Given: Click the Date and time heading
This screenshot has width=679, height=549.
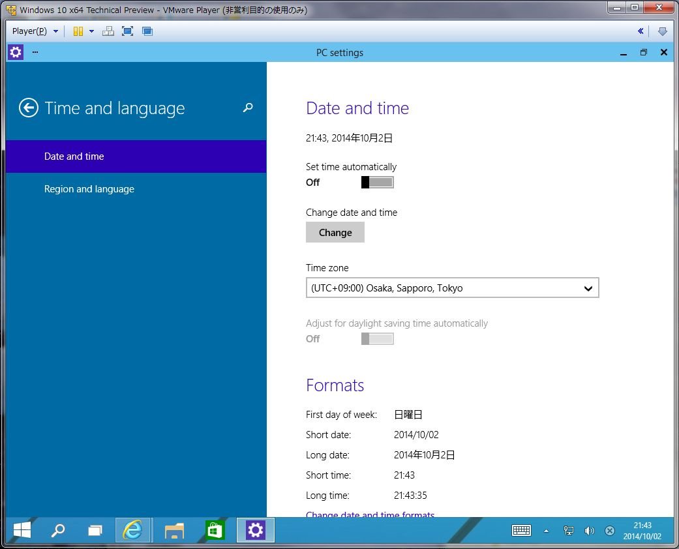Looking at the screenshot, I should click(x=357, y=108).
